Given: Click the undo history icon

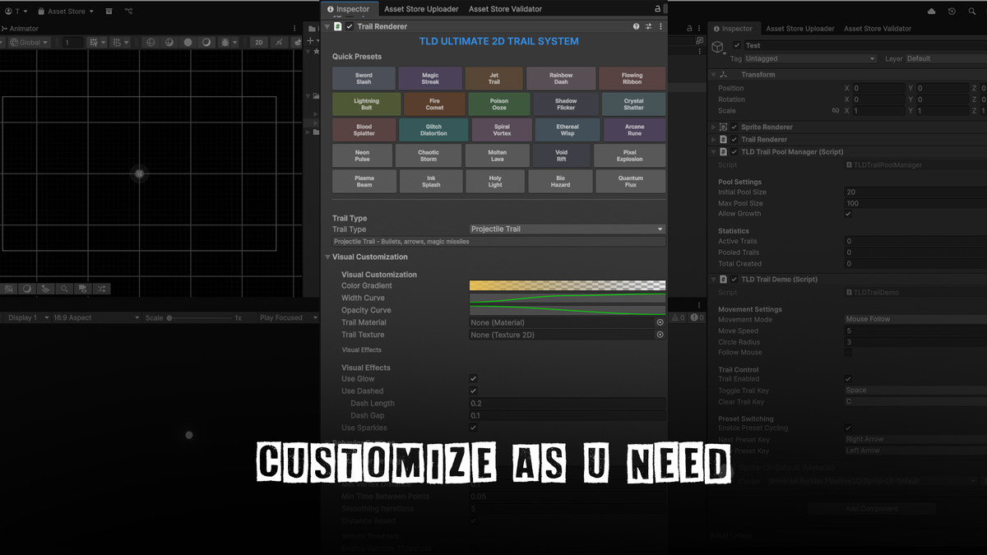Looking at the screenshot, I should coord(952,12).
